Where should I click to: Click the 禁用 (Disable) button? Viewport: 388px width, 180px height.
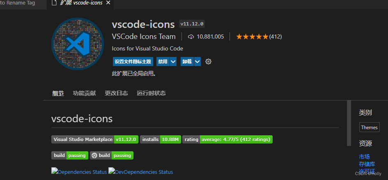click(163, 62)
